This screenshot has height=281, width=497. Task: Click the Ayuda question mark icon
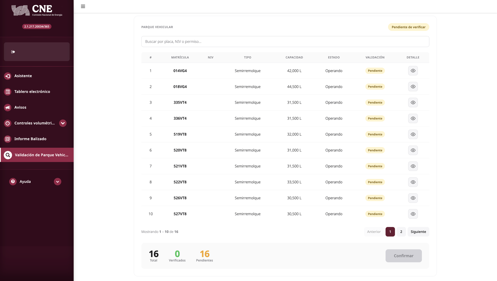(x=13, y=181)
